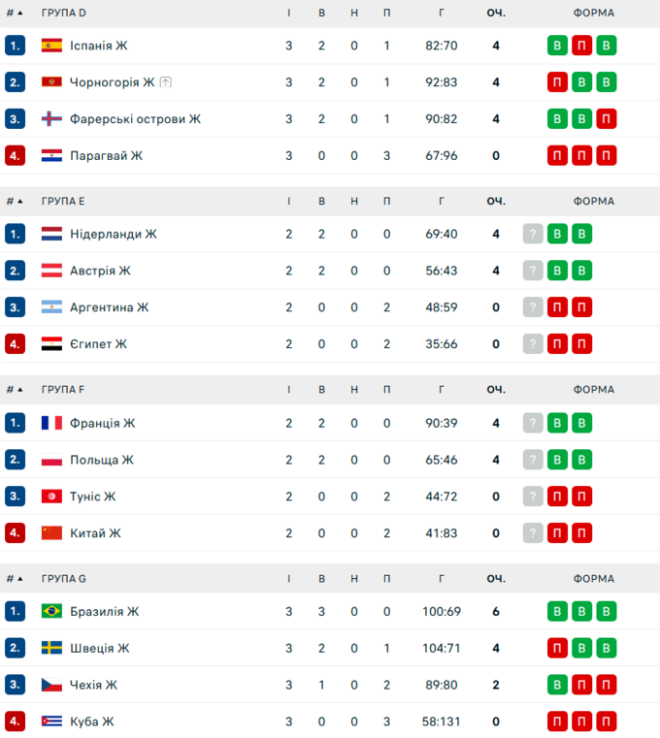Click the rank 1 badge for Франція Ж
The image size is (660, 738).
15,423
